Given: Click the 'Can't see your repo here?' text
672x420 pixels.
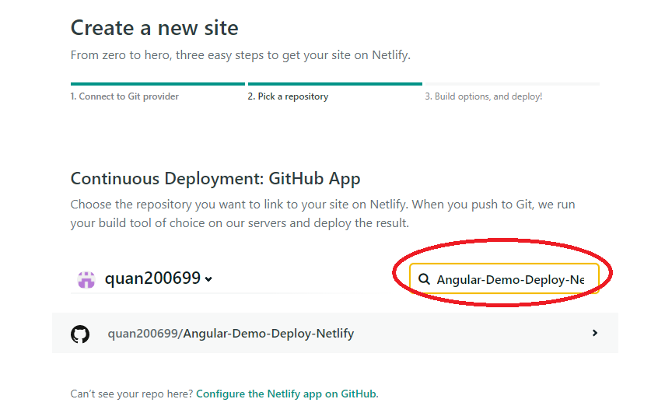Looking at the screenshot, I should tap(132, 394).
